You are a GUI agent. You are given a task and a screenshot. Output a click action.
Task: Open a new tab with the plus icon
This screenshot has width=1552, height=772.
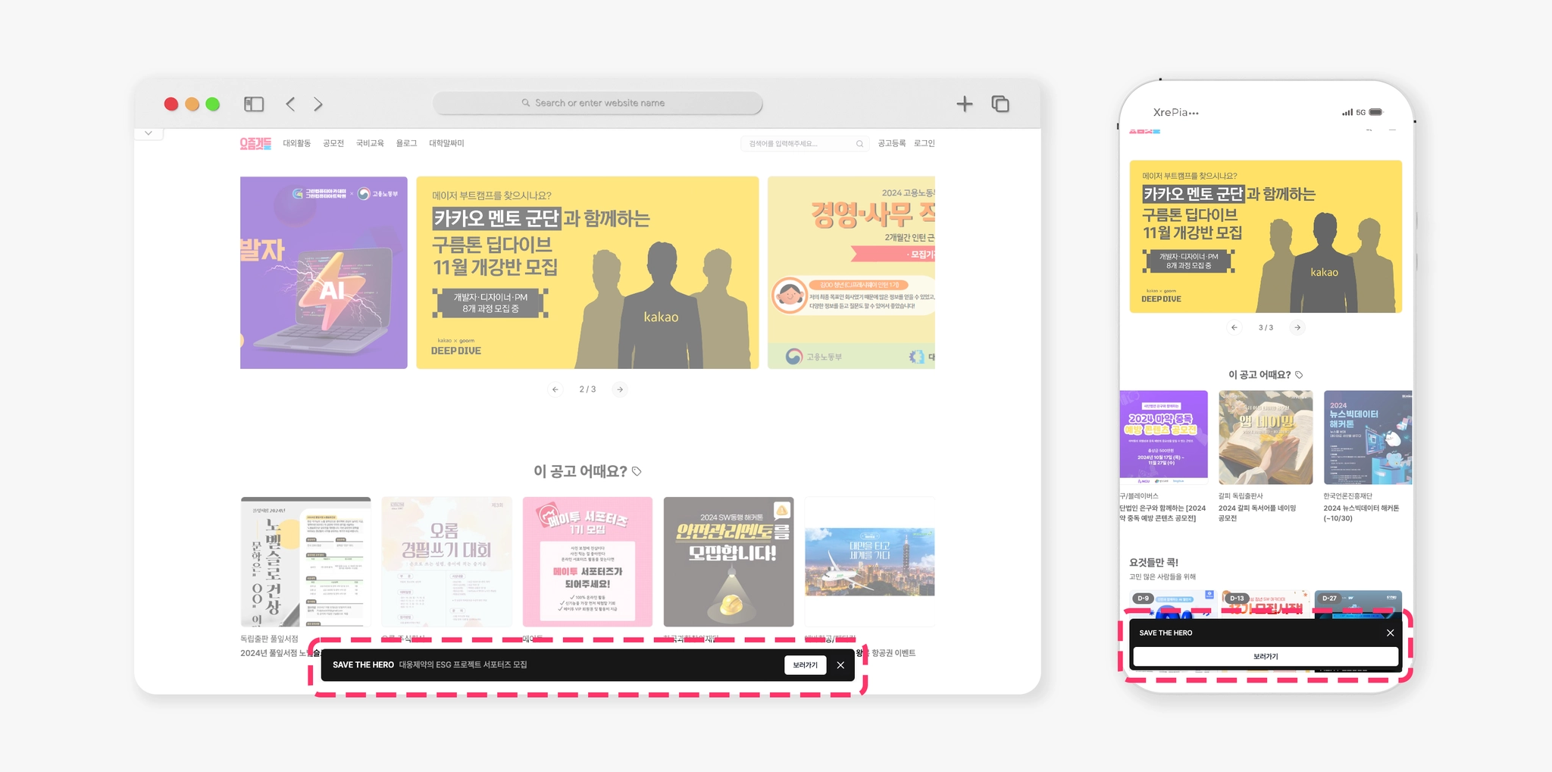tap(965, 104)
